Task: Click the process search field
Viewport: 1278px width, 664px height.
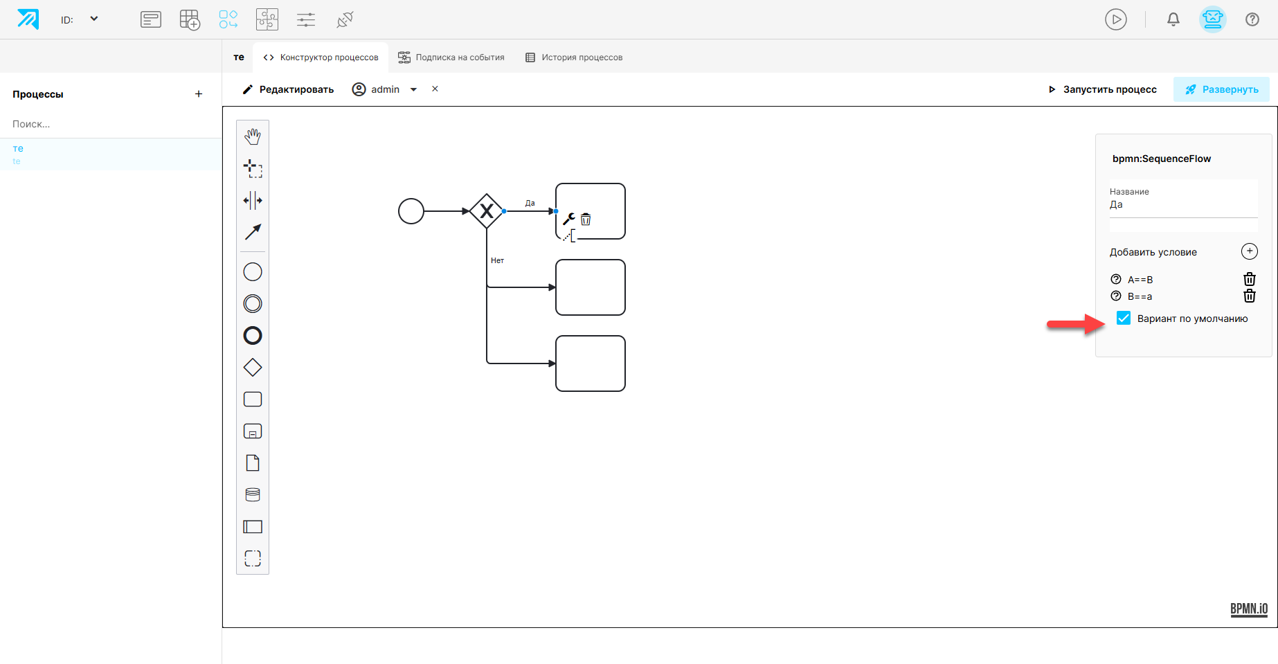Action: click(x=111, y=124)
